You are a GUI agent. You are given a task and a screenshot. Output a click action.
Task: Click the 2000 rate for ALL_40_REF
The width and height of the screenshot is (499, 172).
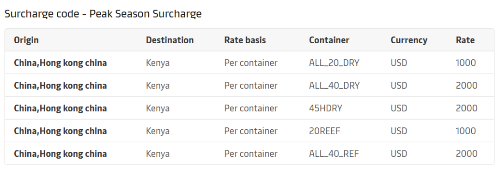pyautogui.click(x=467, y=154)
